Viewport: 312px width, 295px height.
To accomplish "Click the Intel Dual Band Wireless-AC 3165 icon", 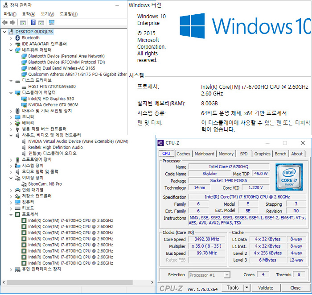I will point(24,68).
